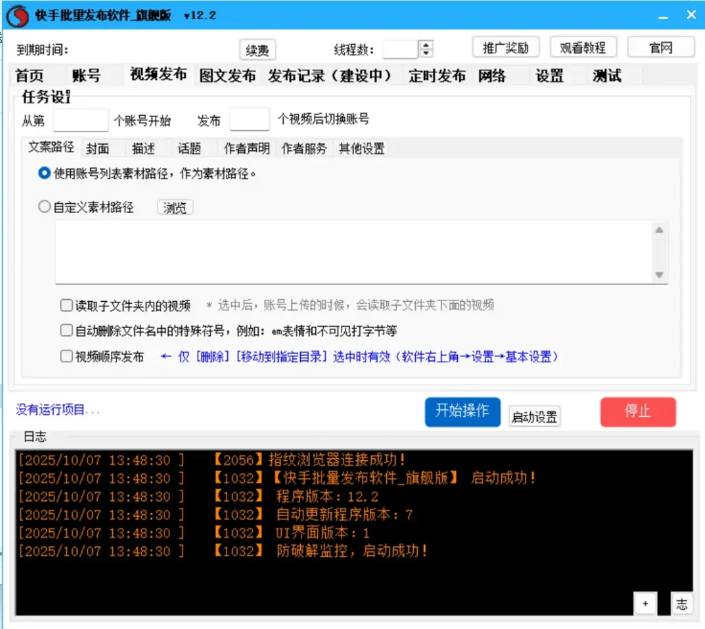Click the "志" button in log corner
705x629 pixels.
(x=681, y=604)
